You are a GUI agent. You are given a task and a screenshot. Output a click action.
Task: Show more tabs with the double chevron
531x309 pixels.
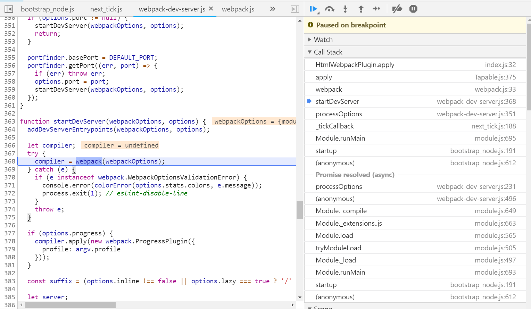pos(273,9)
